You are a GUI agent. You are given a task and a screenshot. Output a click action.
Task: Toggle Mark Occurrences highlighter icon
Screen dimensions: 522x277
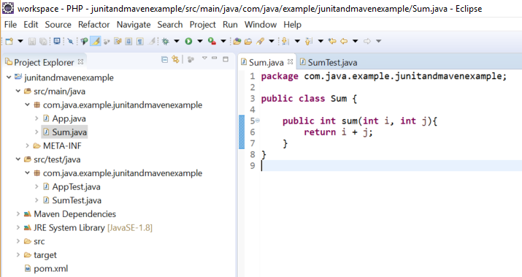pos(96,42)
